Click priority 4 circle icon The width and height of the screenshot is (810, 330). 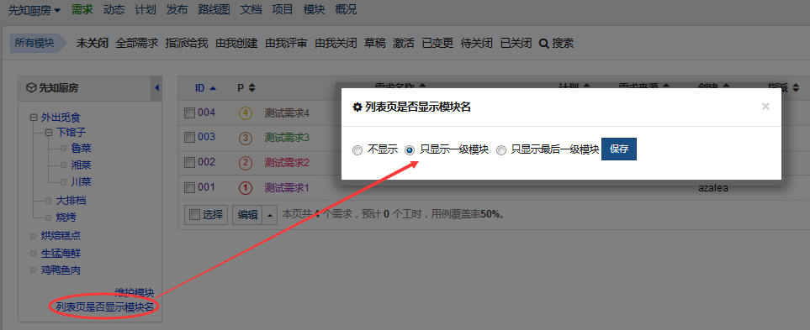(246, 113)
